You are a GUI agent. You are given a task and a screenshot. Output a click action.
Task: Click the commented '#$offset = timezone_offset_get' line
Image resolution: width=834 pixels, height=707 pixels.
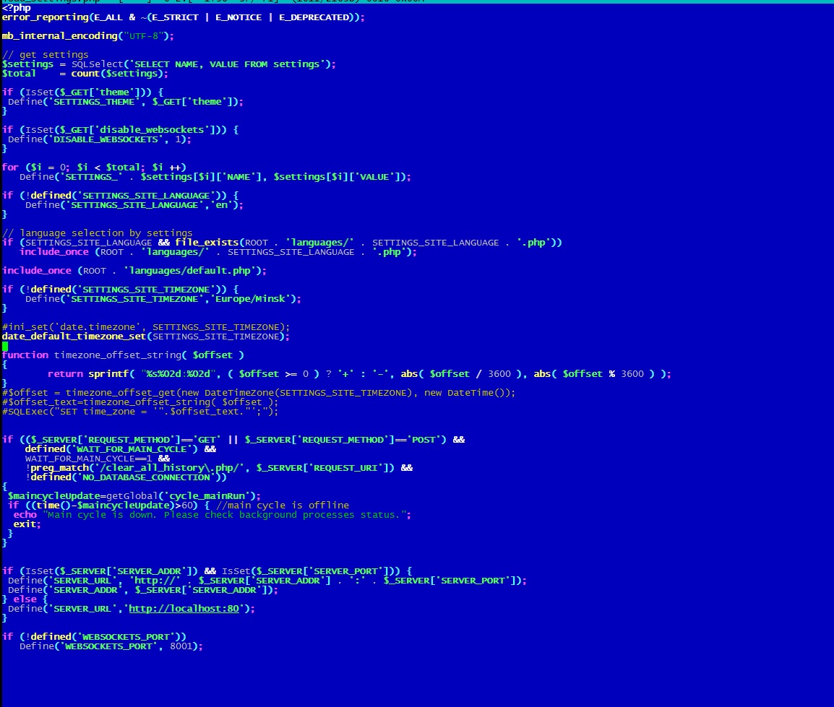[259, 394]
